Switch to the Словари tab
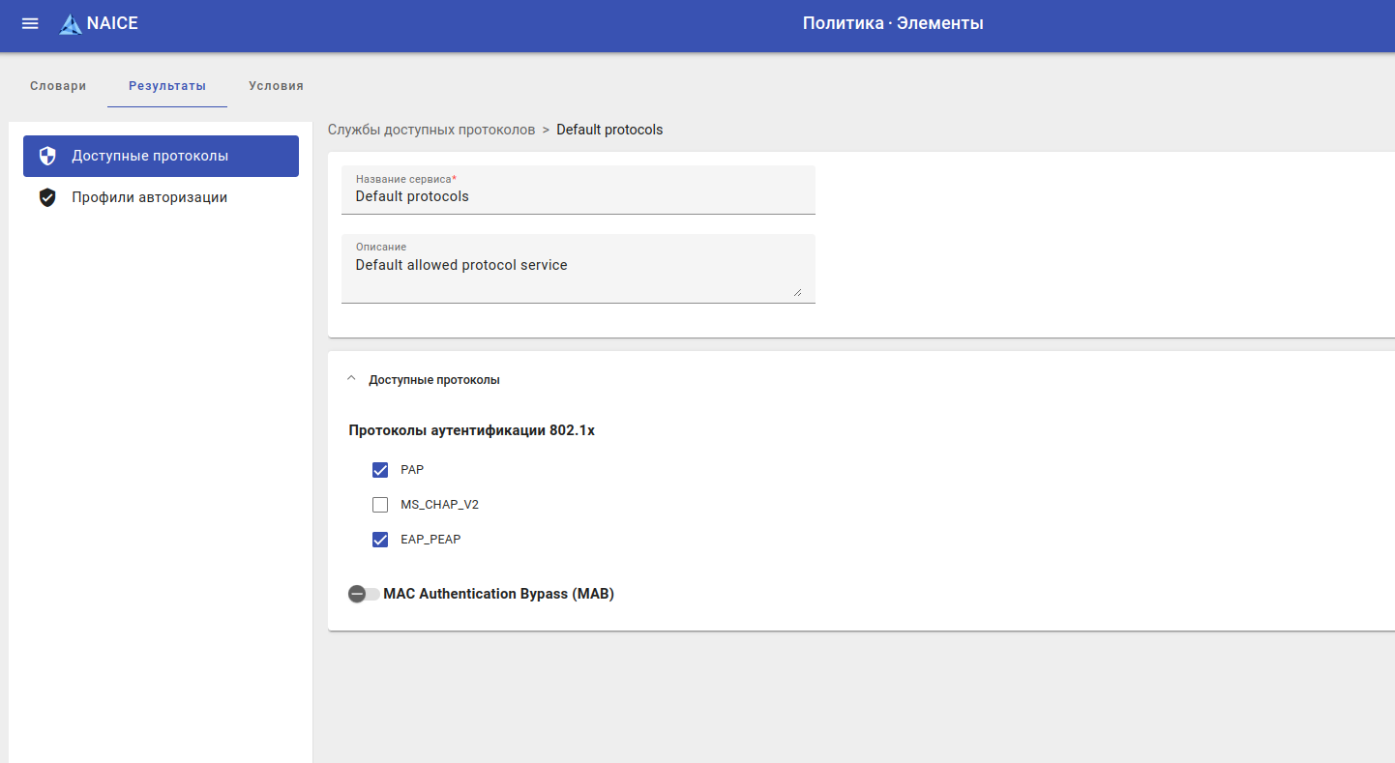The image size is (1395, 763). [58, 86]
